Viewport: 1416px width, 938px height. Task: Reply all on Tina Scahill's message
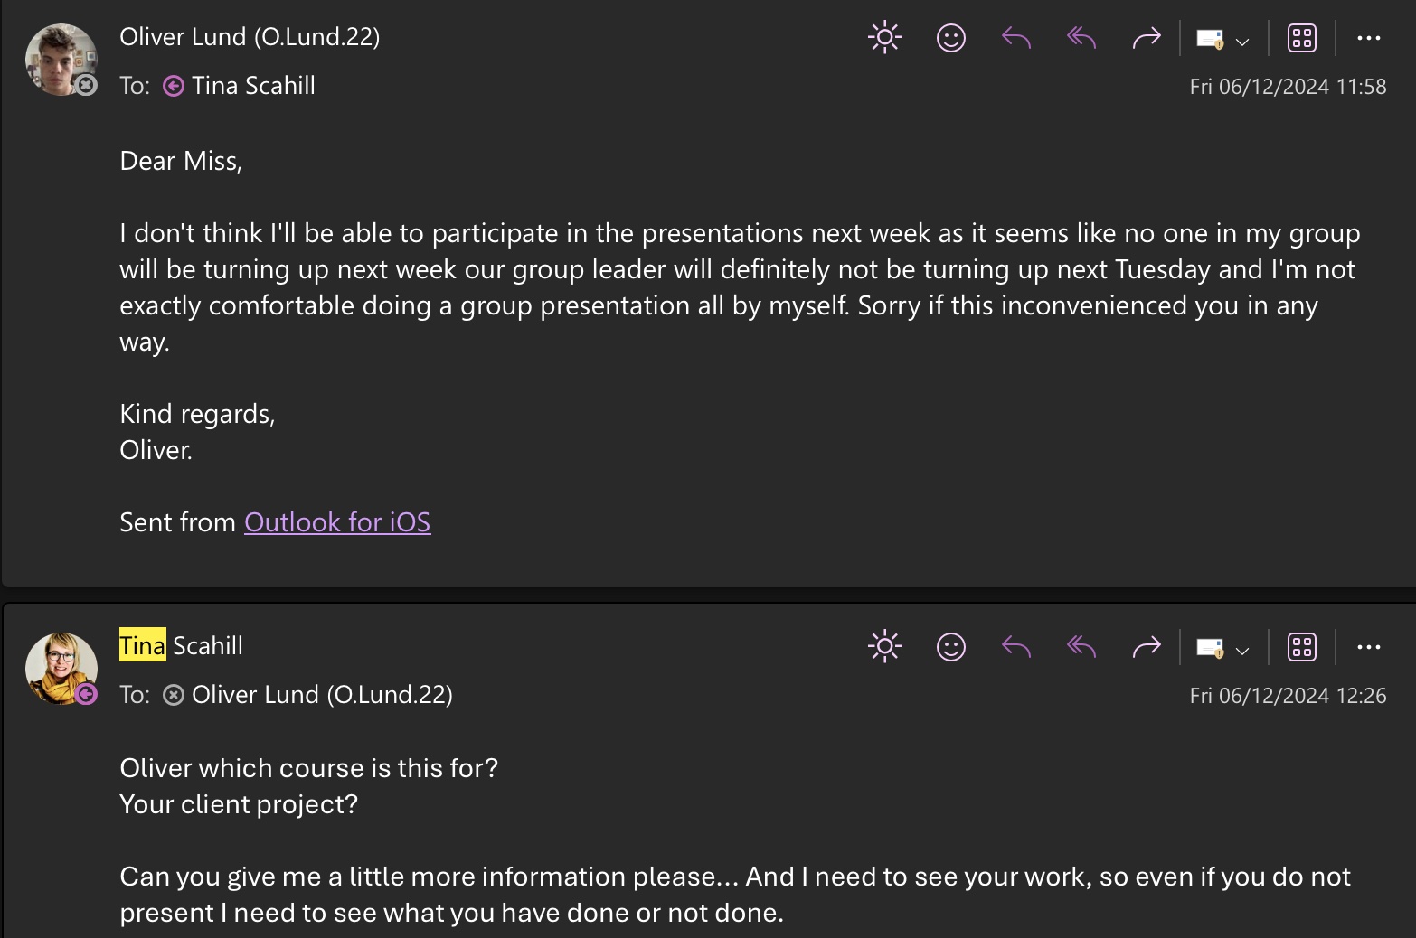pos(1081,647)
